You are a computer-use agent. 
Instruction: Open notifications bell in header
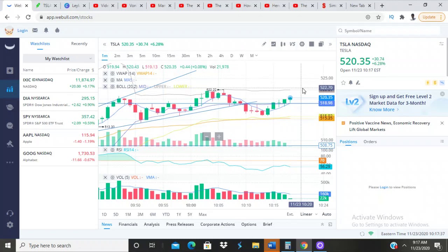[x=46, y=30]
